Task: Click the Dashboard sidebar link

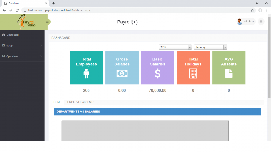Action: coord(12,35)
